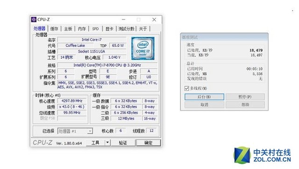Select the 处理器 tab

39,28
